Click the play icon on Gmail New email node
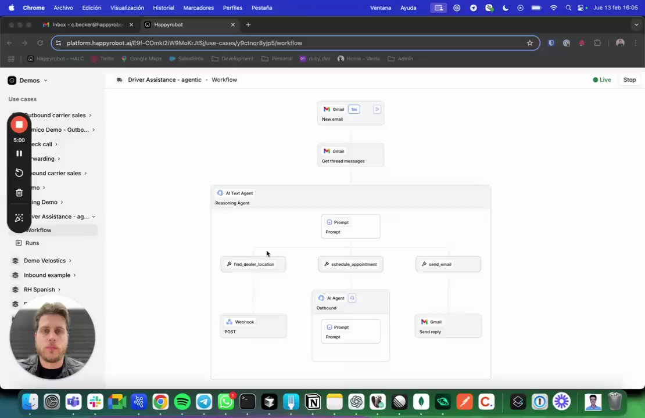This screenshot has width=645, height=418. (377, 109)
